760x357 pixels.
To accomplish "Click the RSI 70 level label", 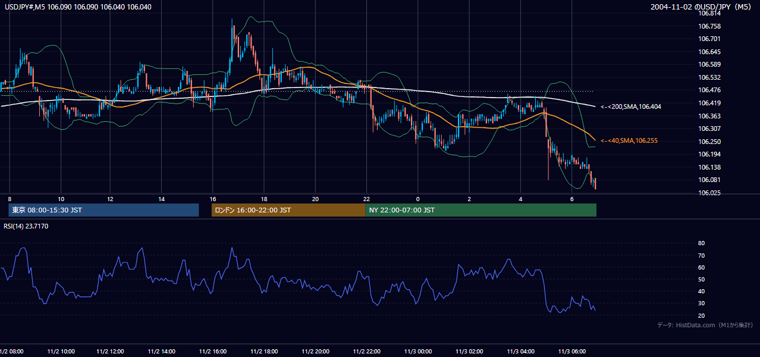I will click(x=701, y=255).
